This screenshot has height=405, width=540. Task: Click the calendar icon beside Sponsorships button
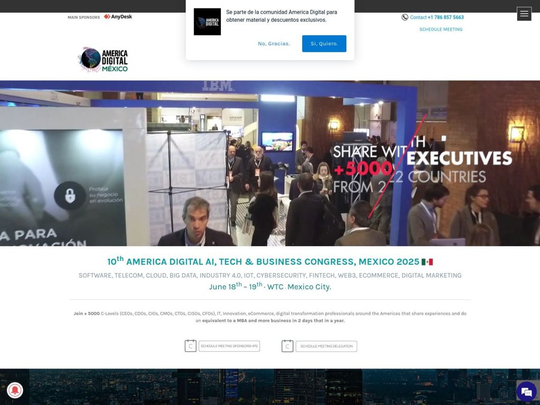click(191, 346)
